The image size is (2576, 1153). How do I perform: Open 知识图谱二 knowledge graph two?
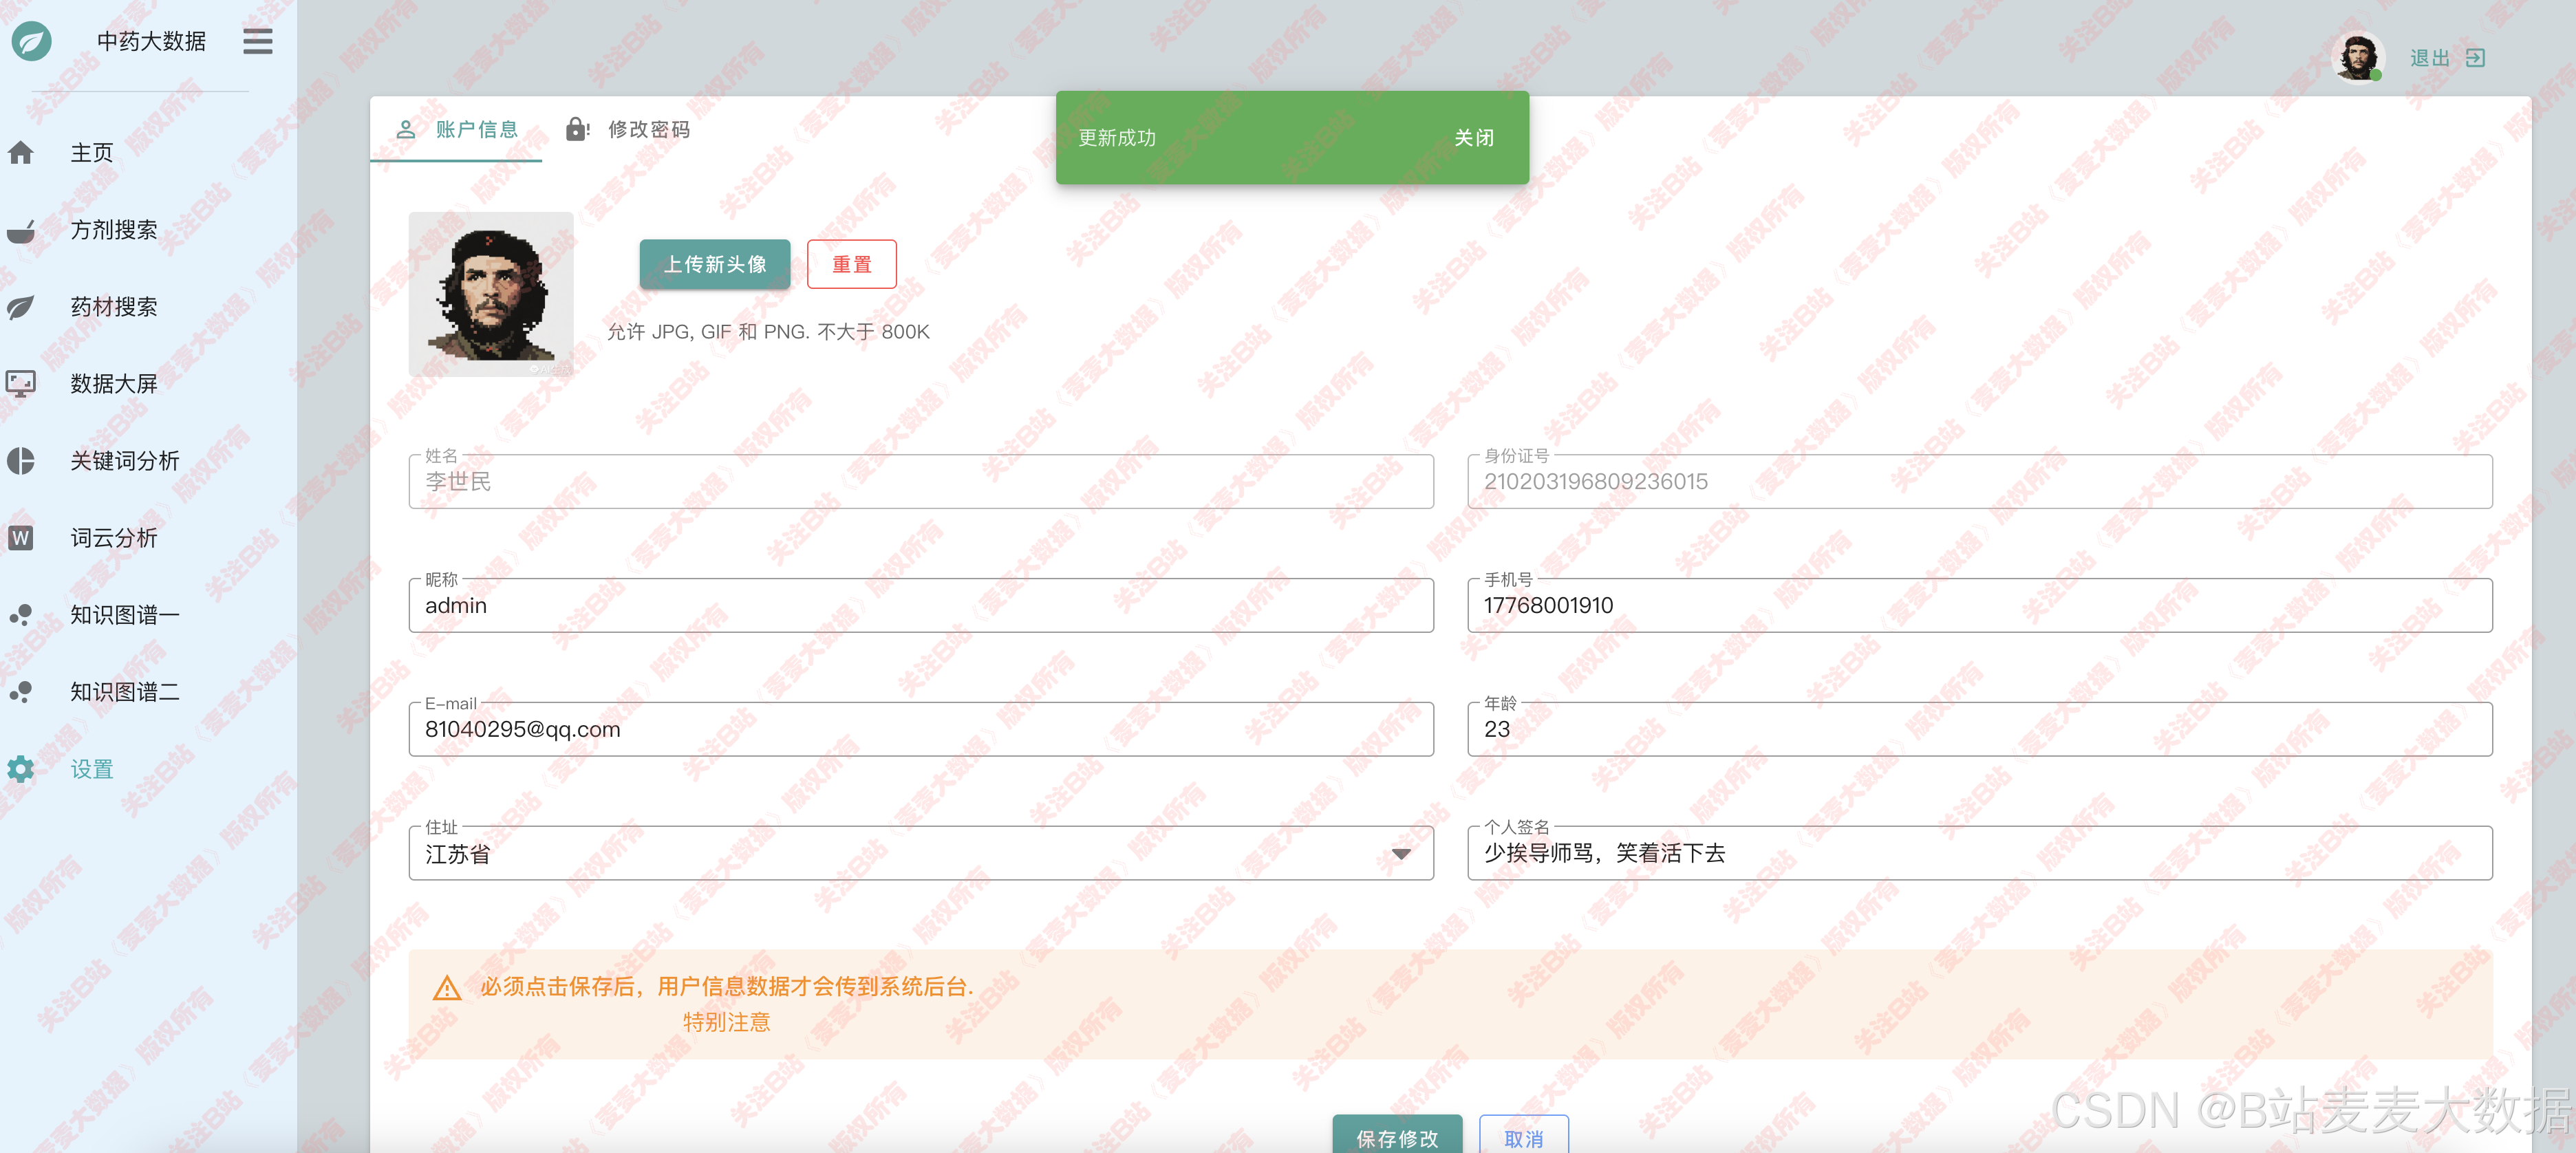(22, 692)
